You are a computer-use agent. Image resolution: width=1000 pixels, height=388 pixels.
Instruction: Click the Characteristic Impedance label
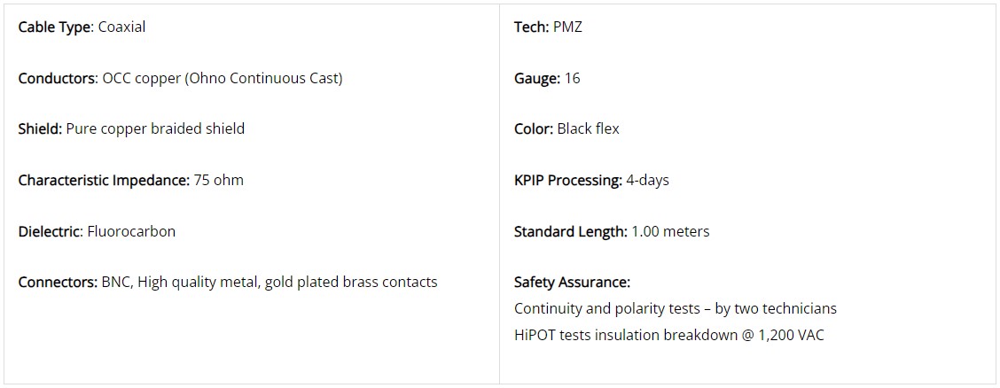click(x=104, y=180)
